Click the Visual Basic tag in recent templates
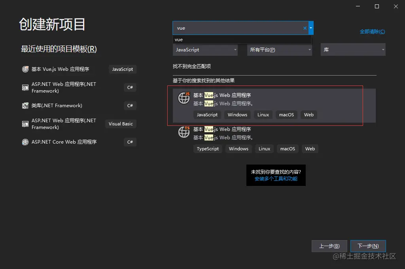Viewport: 405px width, 269px height. [x=121, y=124]
